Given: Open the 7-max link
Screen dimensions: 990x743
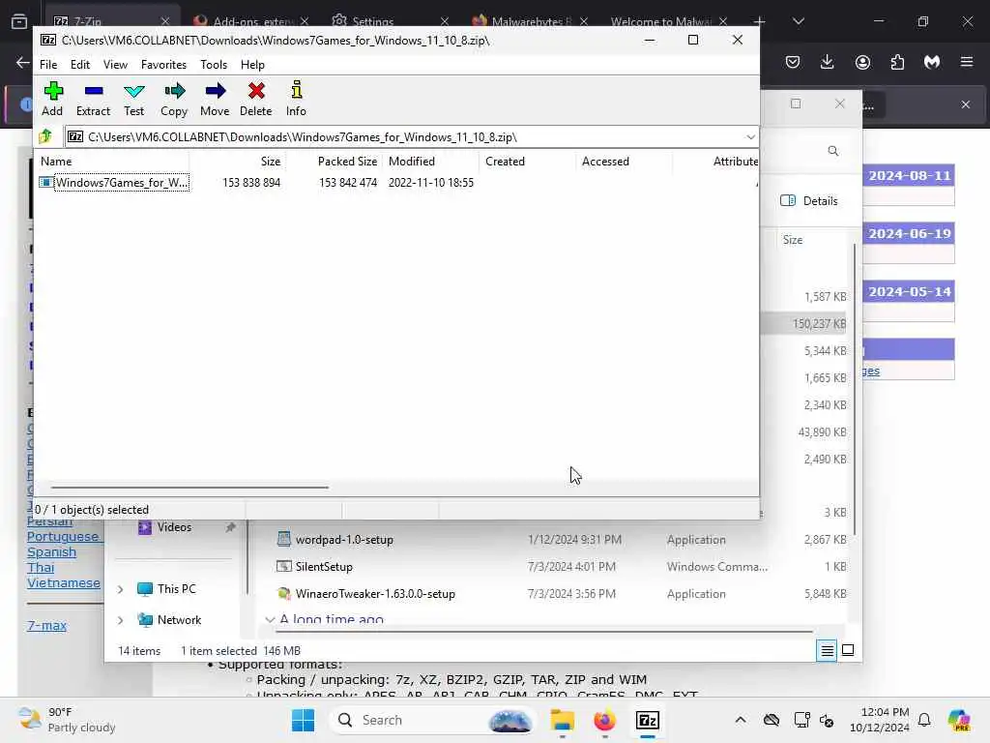Looking at the screenshot, I should pyautogui.click(x=46, y=626).
